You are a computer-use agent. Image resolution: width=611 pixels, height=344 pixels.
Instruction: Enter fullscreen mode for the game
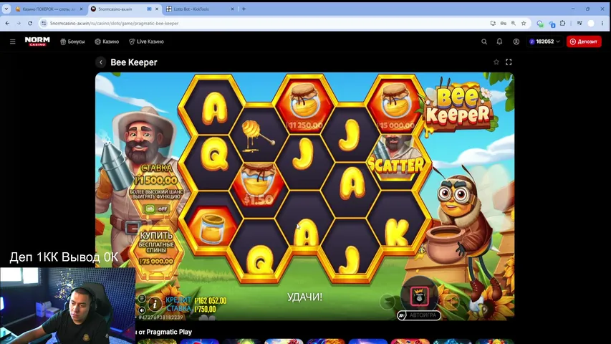click(x=509, y=62)
